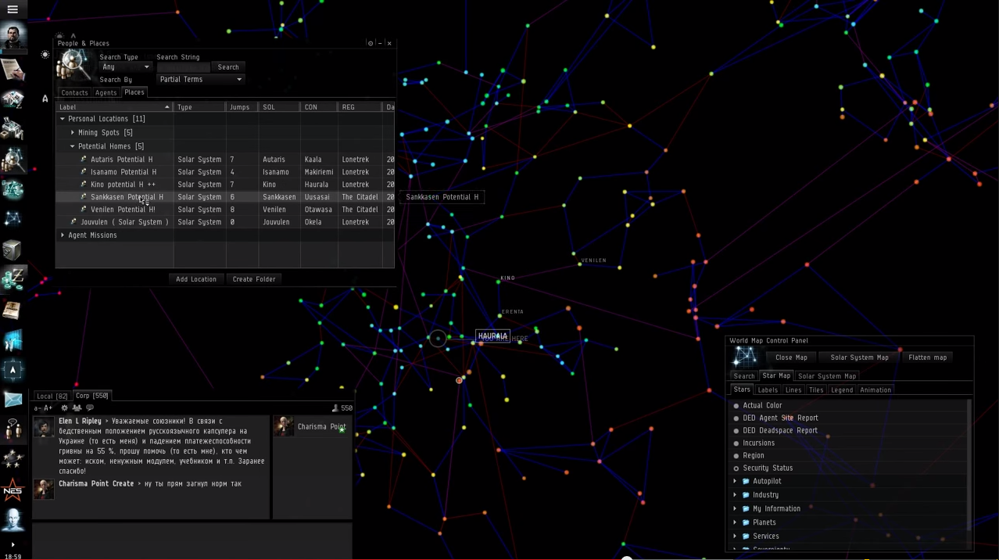Open the Search tab in World Map Control Panel
This screenshot has width=999, height=560.
744,376
